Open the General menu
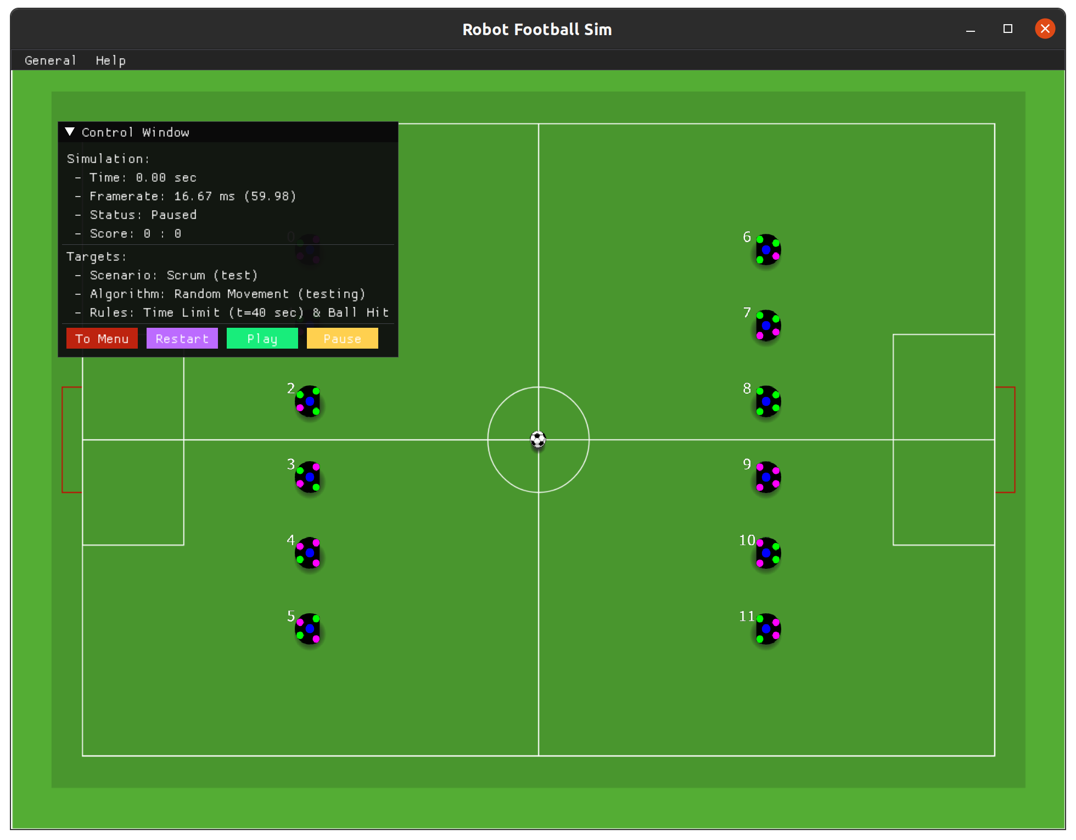The image size is (1076, 840). click(x=50, y=60)
